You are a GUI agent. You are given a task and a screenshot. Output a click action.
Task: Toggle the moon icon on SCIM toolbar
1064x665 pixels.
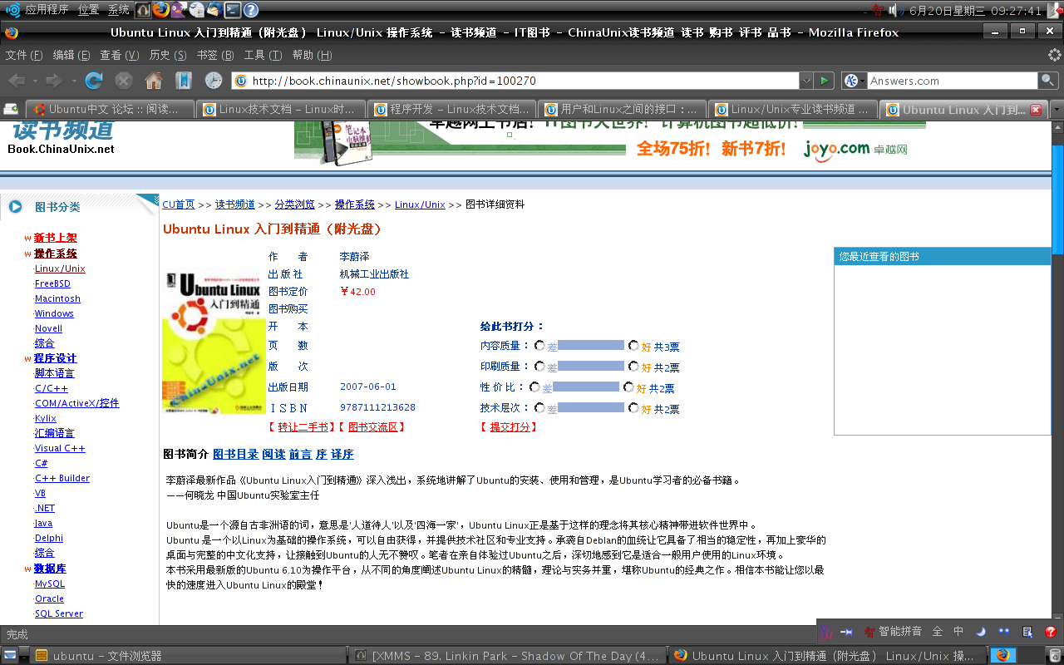[981, 632]
